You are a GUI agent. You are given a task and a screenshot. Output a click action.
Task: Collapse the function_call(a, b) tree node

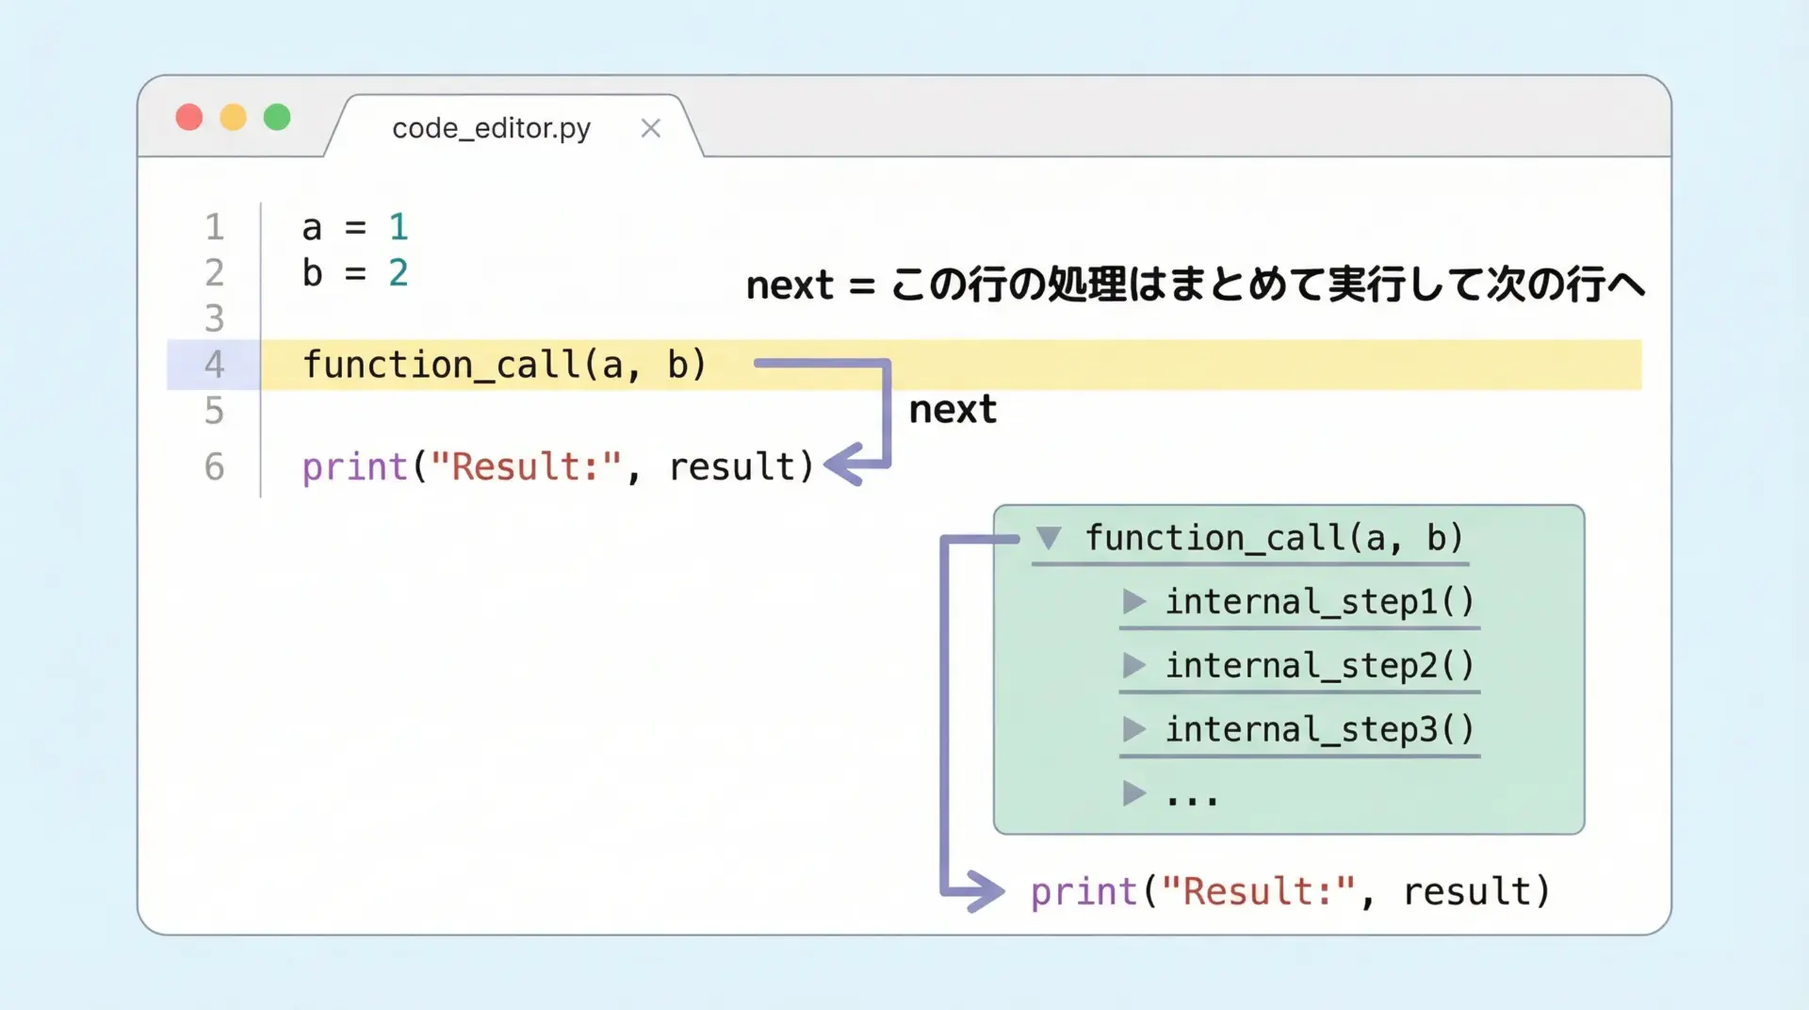pyautogui.click(x=1049, y=538)
